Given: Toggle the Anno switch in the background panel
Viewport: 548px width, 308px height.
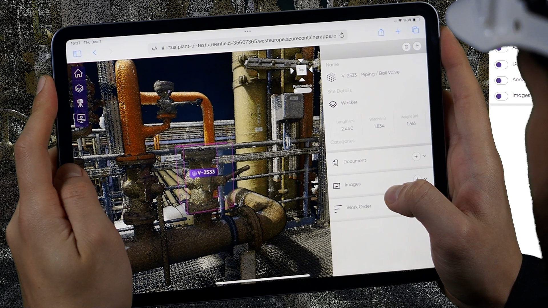Looking at the screenshot, I should [x=501, y=80].
